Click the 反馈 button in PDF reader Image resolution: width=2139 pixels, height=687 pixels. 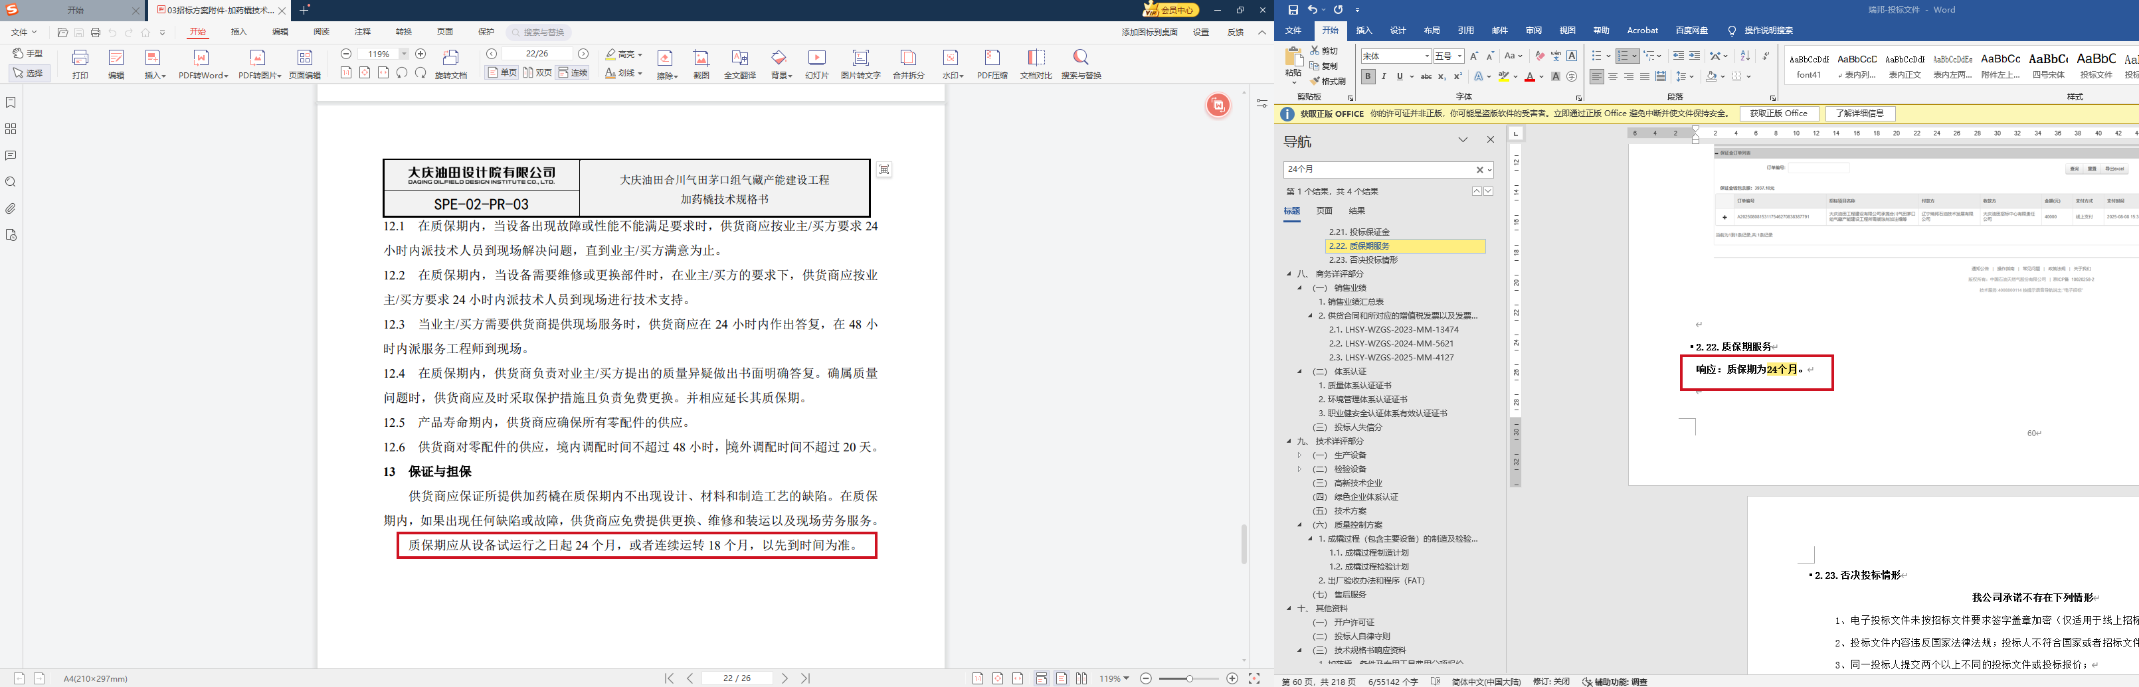tap(1236, 33)
